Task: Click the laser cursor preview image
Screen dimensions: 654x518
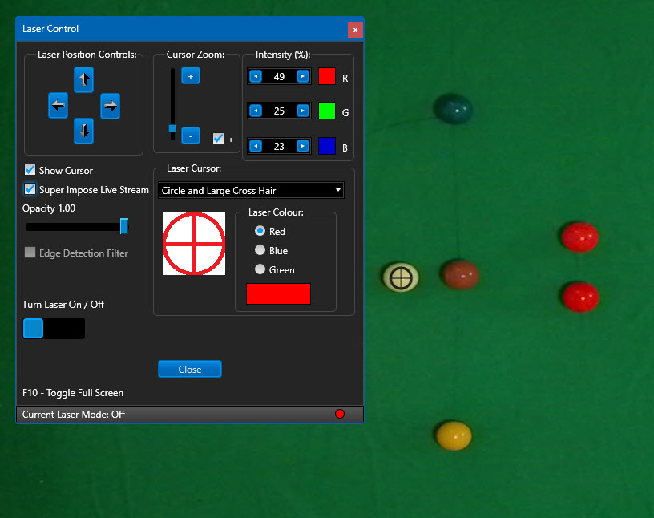Action: pos(194,244)
